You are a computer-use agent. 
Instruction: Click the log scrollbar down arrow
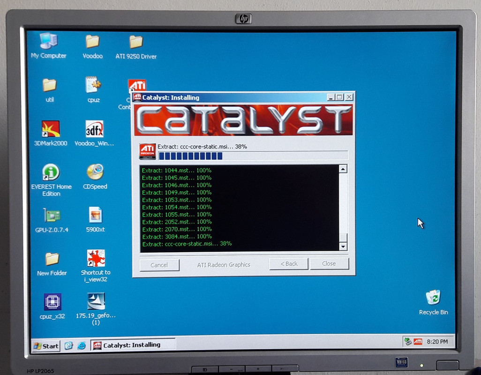pos(343,246)
